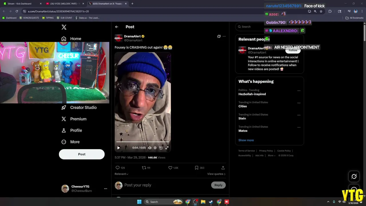366x206 pixels.
Task: Open video playback settings gear
Action: tap(155, 148)
